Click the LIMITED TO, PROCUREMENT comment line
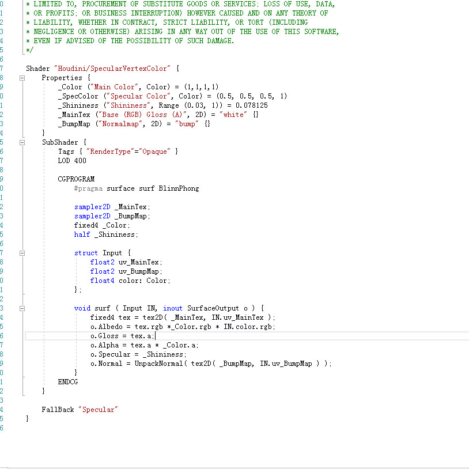 pyautogui.click(x=180, y=4)
